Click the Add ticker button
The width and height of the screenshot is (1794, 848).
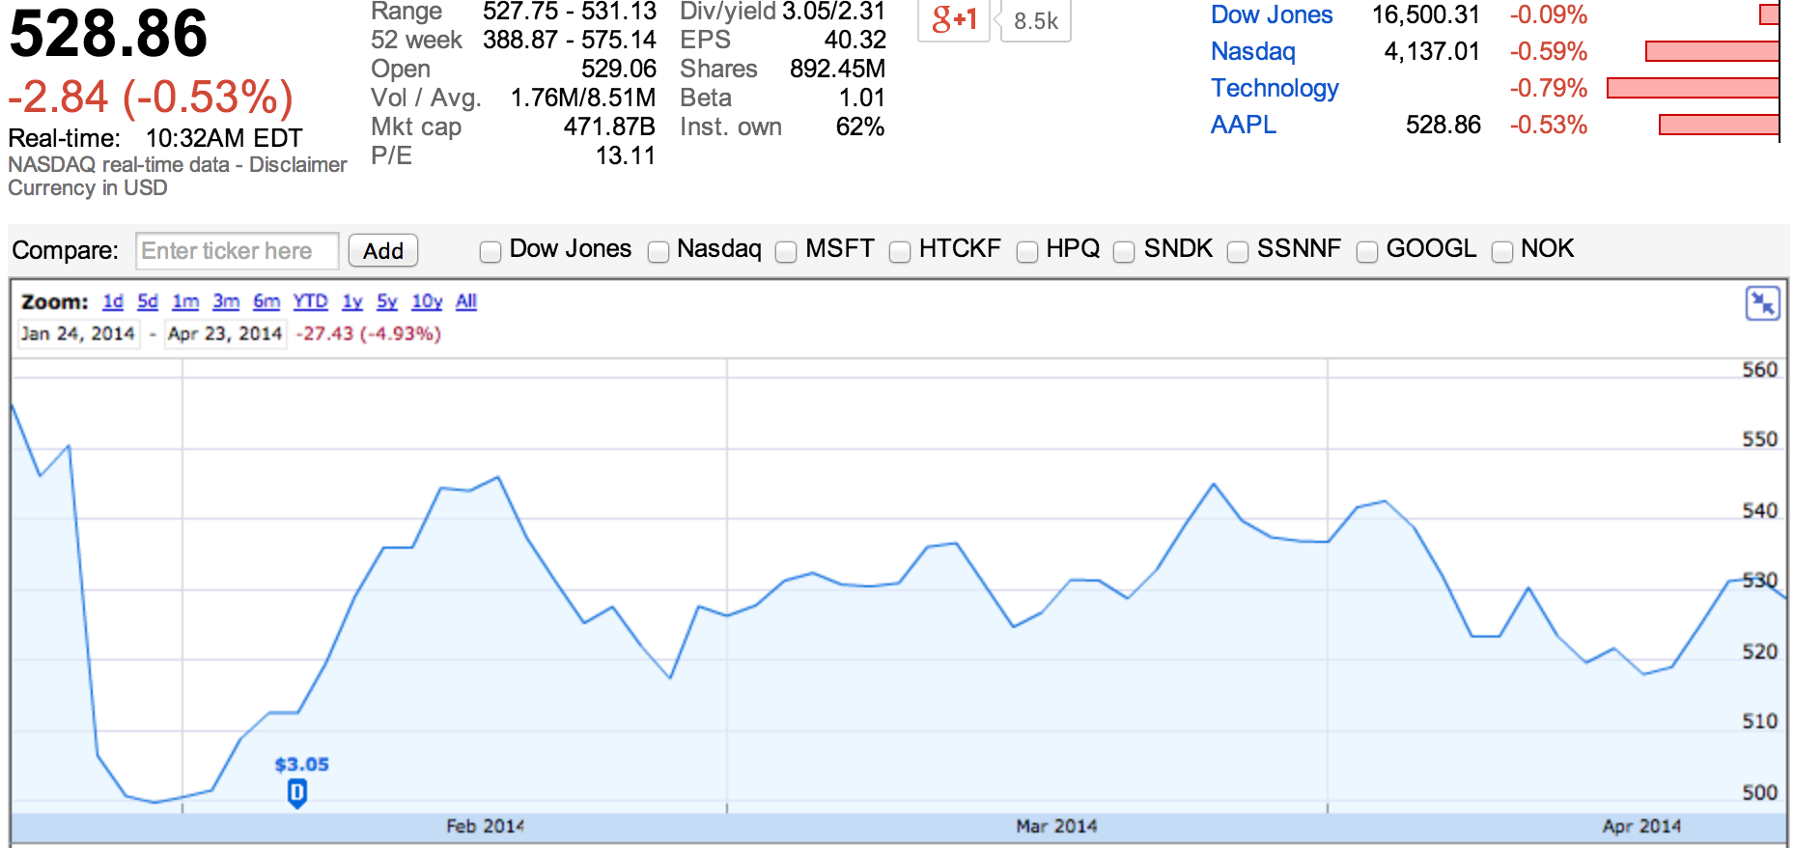383,250
